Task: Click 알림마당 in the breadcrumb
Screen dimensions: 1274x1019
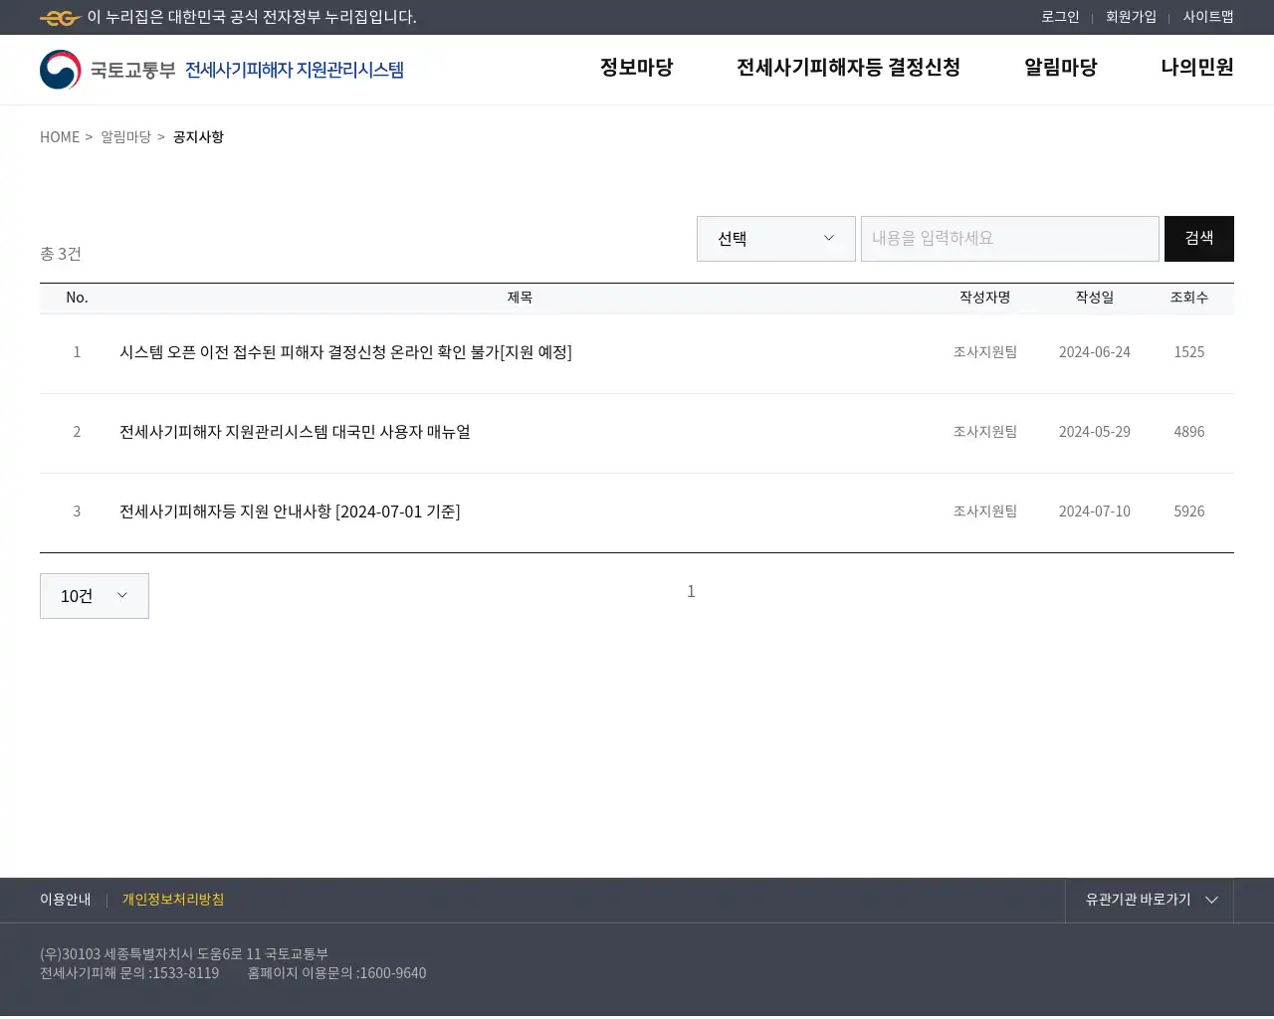Action: click(125, 137)
